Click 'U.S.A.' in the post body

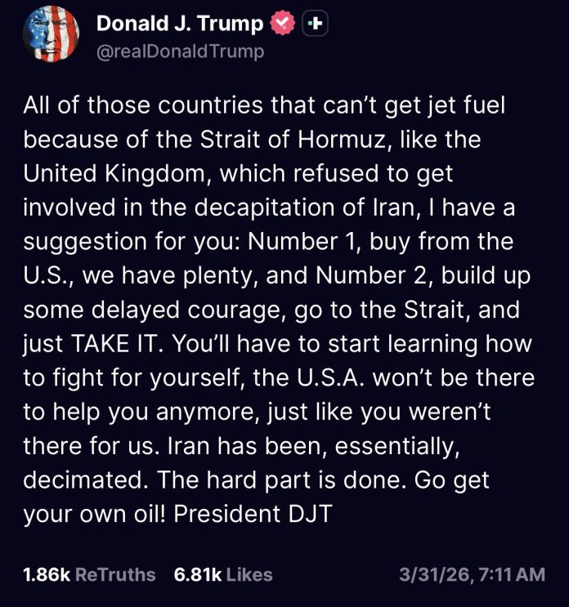tap(331, 377)
